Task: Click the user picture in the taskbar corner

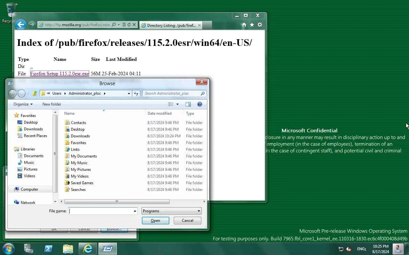Action: (398, 249)
